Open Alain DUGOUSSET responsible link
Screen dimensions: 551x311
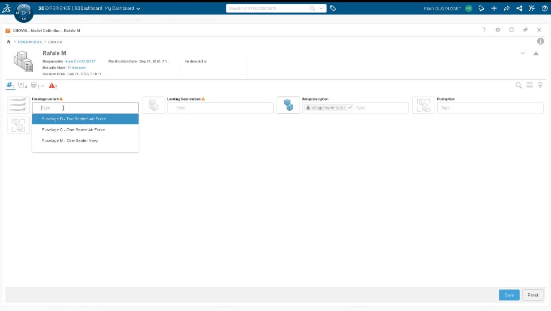click(80, 61)
